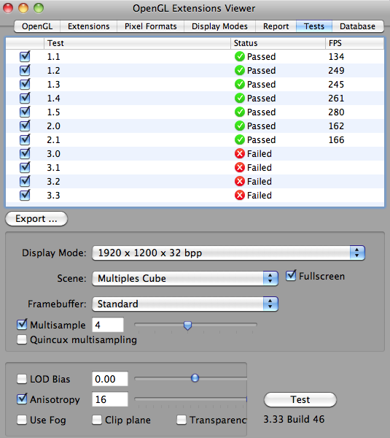Enable the LOD Bias checkbox
390x438 pixels.
point(22,379)
